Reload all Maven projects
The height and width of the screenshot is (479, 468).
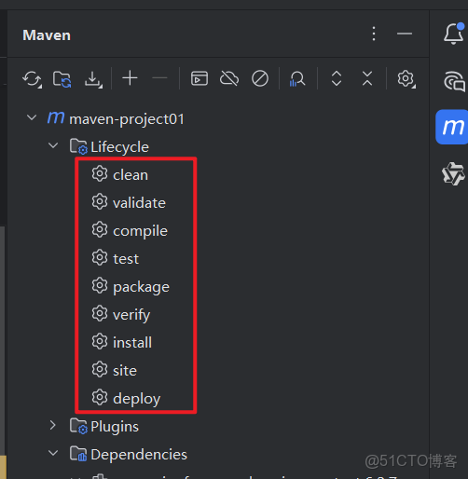pyautogui.click(x=32, y=79)
